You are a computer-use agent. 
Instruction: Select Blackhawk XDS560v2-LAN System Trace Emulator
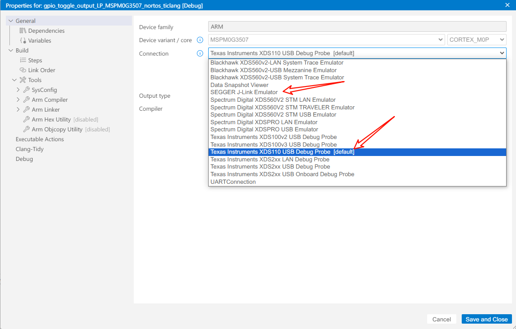click(x=357, y=62)
